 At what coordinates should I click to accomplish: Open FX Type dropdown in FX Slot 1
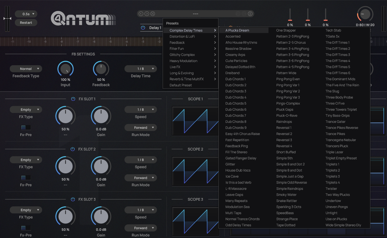[26, 110]
